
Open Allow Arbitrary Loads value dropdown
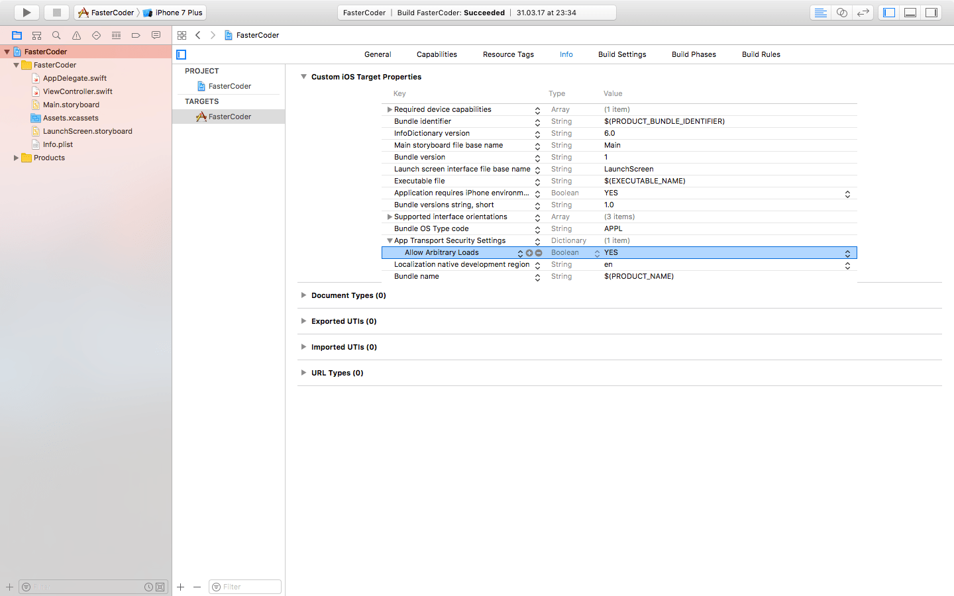point(847,253)
